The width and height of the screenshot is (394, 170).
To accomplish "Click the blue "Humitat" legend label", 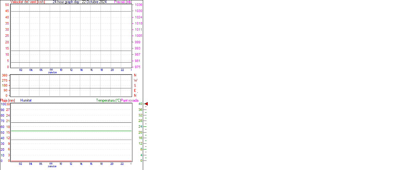I will (x=26, y=100).
